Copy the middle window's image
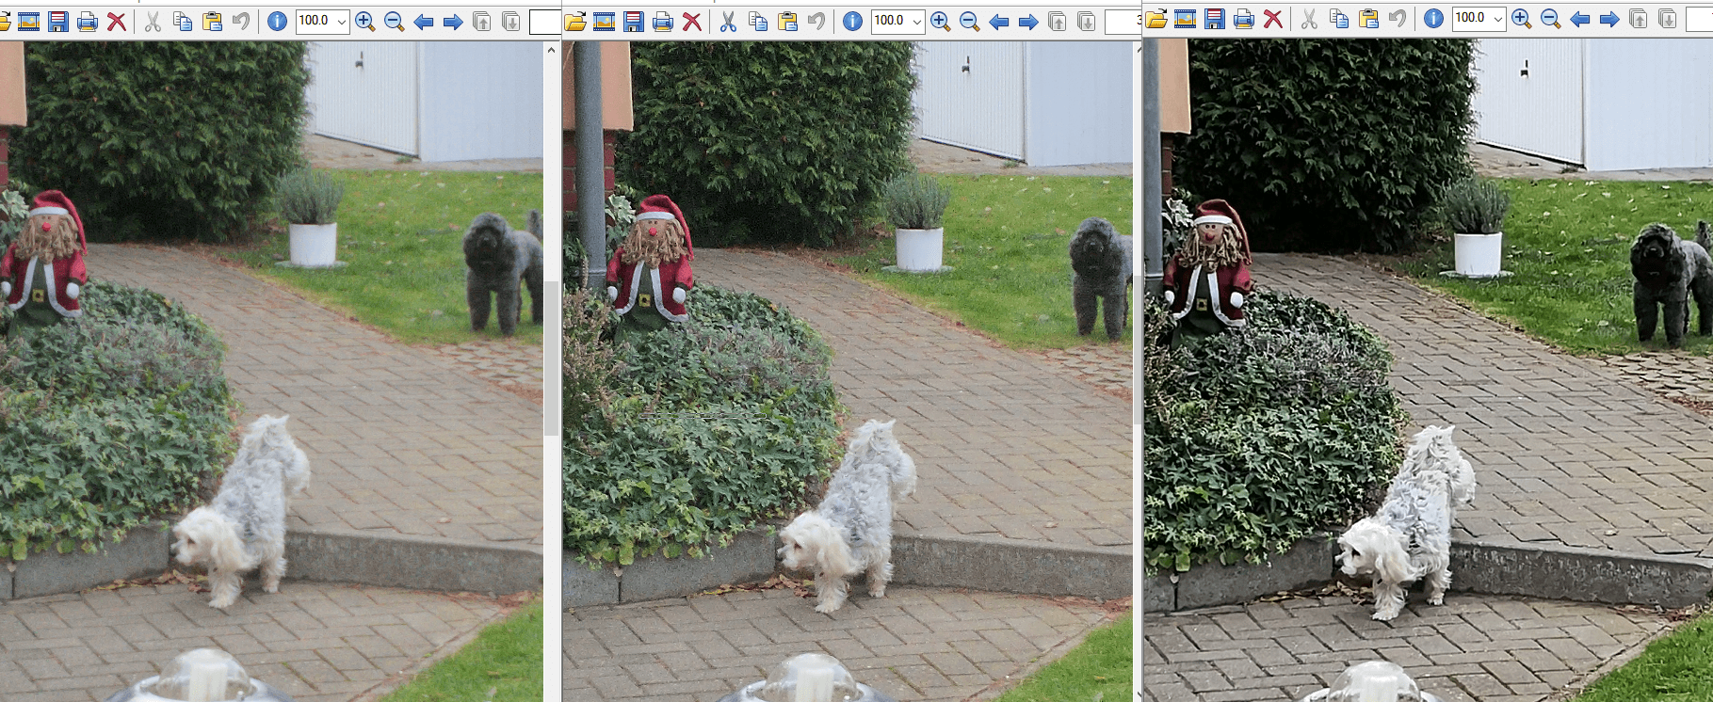The height and width of the screenshot is (702, 1713). coord(758,21)
